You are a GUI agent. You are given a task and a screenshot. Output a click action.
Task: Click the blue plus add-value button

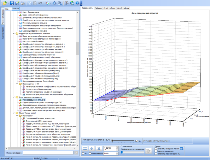tap(92, 148)
